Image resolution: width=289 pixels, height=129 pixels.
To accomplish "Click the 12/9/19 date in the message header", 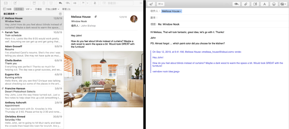I will [x=123, y=17].
